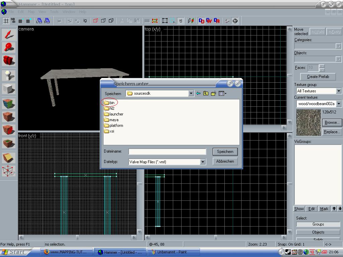Increase the Faces value stepper
This screenshot has height=257, width=343.
click(x=322, y=66)
